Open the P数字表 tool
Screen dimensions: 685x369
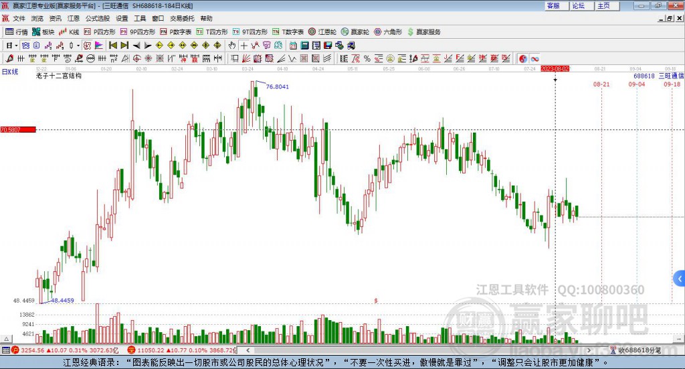pos(176,32)
